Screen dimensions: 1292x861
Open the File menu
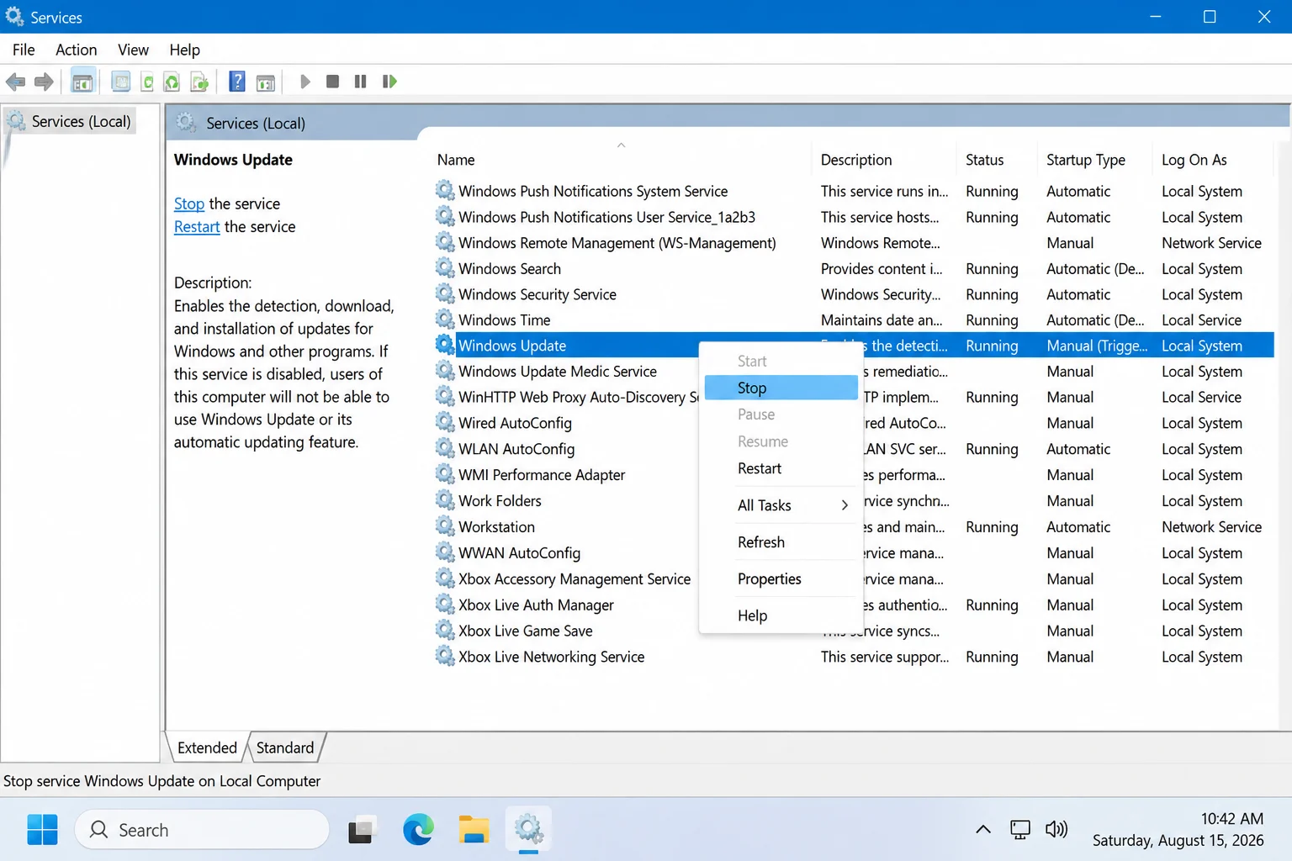pyautogui.click(x=24, y=50)
